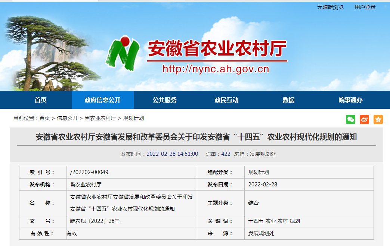390x246 pixels.
Task: Click the 省农业农村厅 breadcrumb link
Action: [x=100, y=118]
